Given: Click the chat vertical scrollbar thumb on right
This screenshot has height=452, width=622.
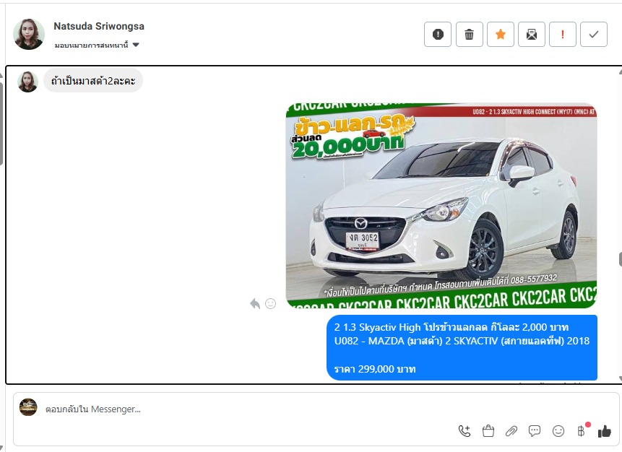Looking at the screenshot, I should pos(620,259).
